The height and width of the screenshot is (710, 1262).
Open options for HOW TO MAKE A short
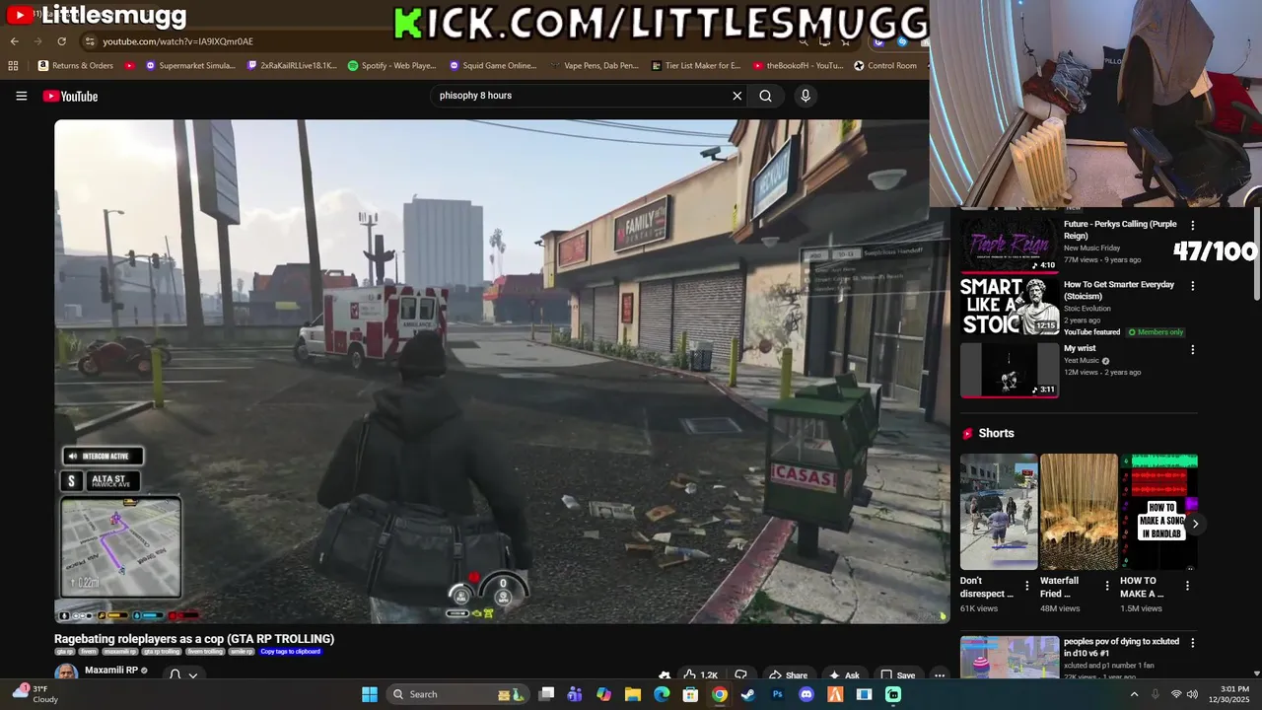tap(1187, 586)
